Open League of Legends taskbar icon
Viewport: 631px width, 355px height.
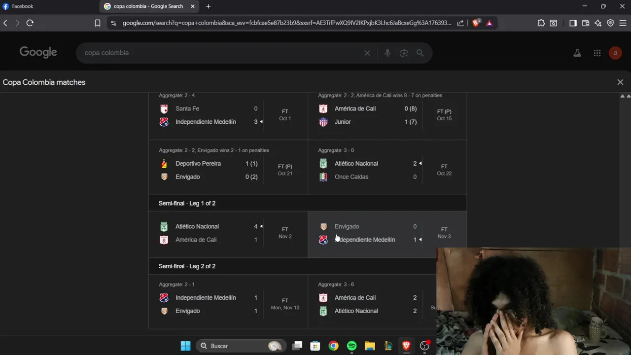[x=388, y=346]
